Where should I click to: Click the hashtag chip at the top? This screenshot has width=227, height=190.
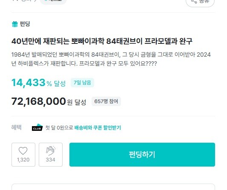coord(53,1)
